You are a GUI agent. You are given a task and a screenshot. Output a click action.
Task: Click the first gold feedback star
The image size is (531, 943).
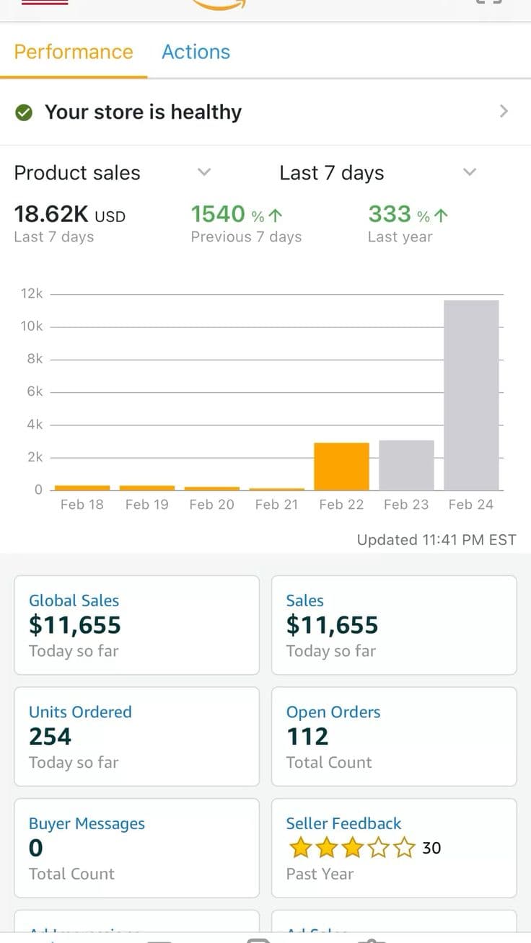[x=300, y=849]
